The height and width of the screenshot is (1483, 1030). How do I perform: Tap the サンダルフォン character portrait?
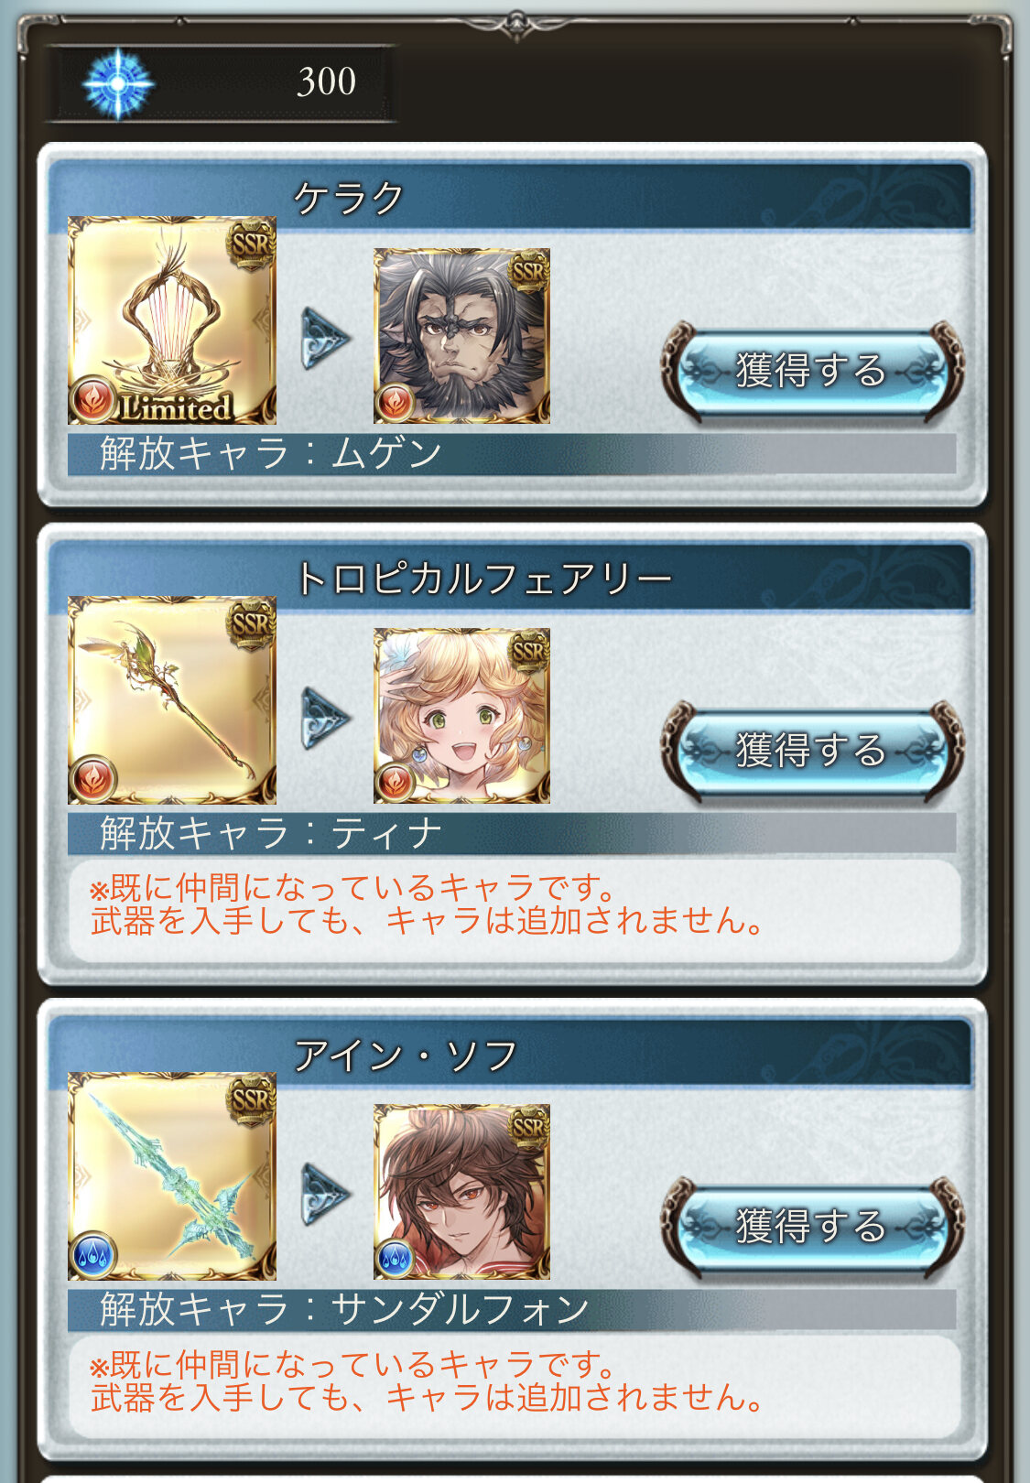461,1192
